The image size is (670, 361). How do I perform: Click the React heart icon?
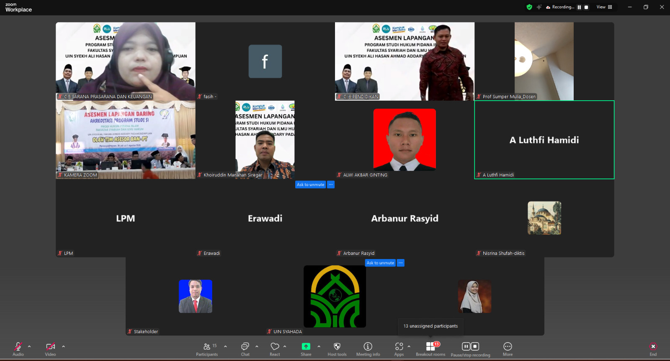pos(275,349)
